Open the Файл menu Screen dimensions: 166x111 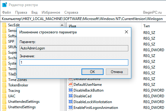click(x=6, y=12)
